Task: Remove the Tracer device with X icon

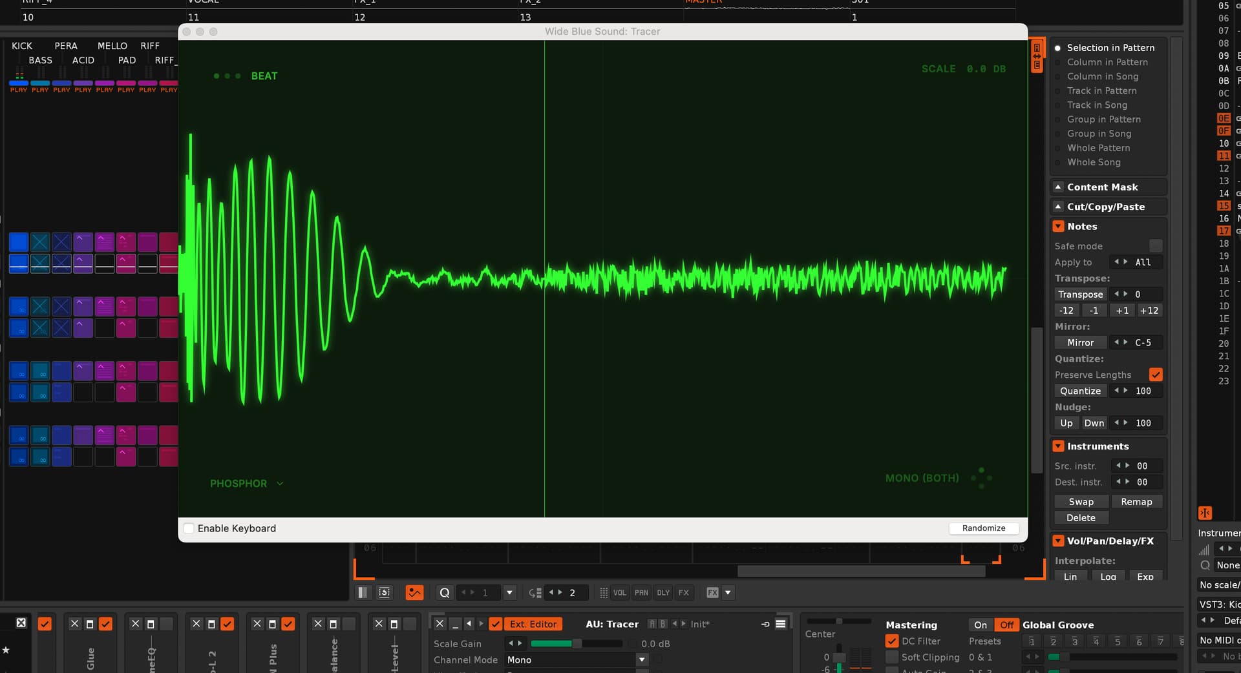Action: (440, 624)
